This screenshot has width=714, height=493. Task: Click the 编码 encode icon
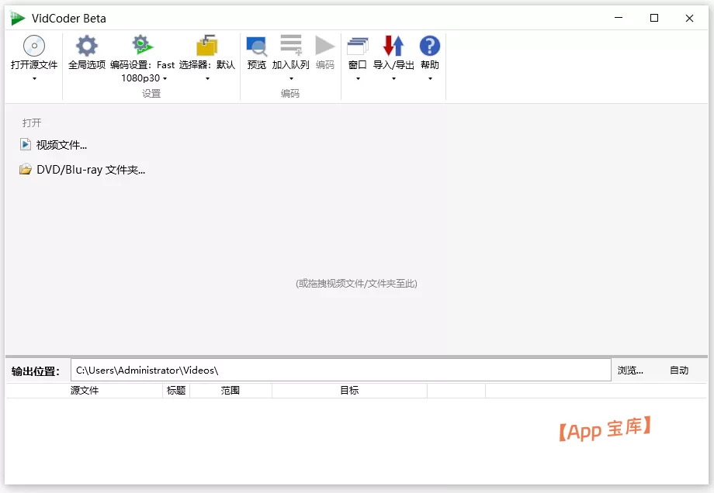point(324,44)
